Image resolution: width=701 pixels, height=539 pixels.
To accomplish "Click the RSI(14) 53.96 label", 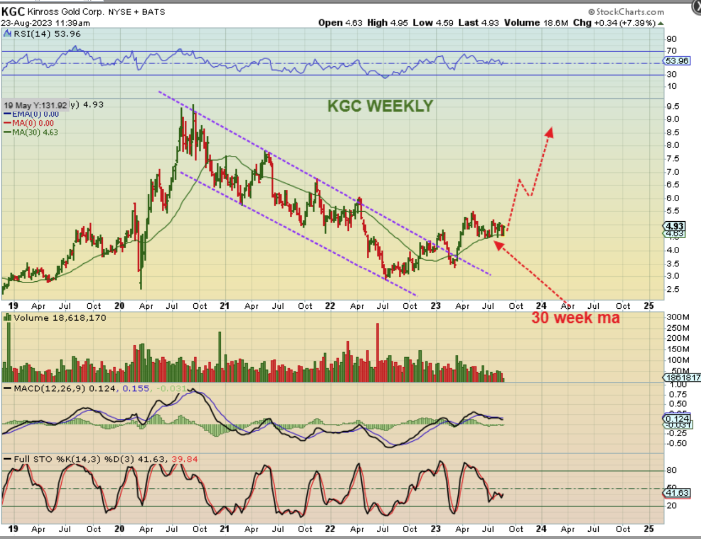I will click(47, 34).
